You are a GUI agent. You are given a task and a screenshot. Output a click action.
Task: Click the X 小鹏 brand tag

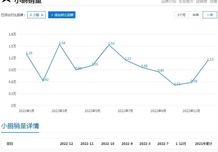point(36,15)
